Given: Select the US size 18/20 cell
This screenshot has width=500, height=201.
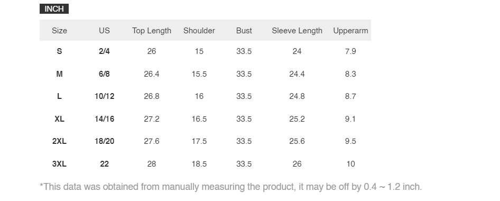Looking at the screenshot, I should tap(104, 141).
